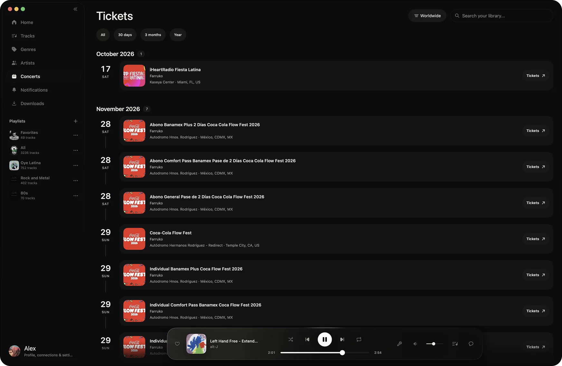
Task: Open the Genres section
Action: tap(43, 49)
